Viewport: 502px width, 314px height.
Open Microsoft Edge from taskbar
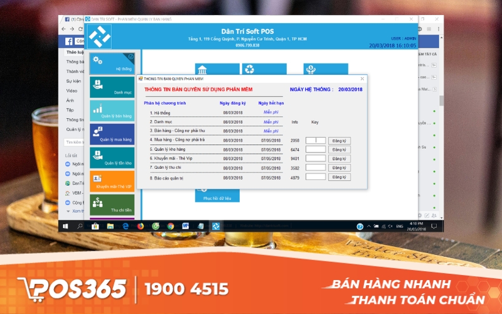[x=125, y=226]
